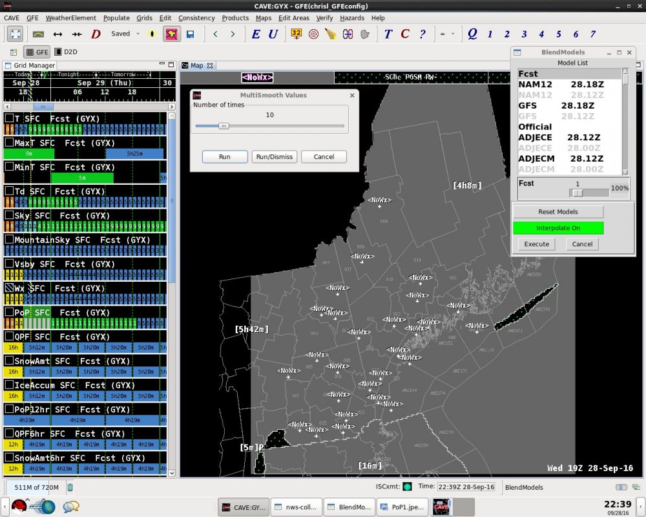Open the WeatherElement menu

pos(71,18)
